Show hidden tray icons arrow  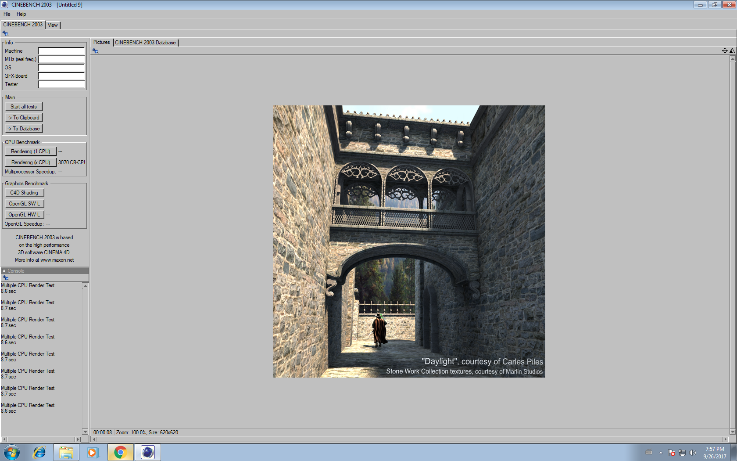[x=661, y=453]
